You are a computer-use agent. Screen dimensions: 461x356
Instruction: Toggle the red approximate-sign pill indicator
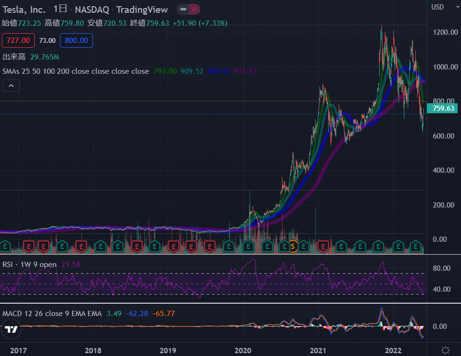[194, 10]
